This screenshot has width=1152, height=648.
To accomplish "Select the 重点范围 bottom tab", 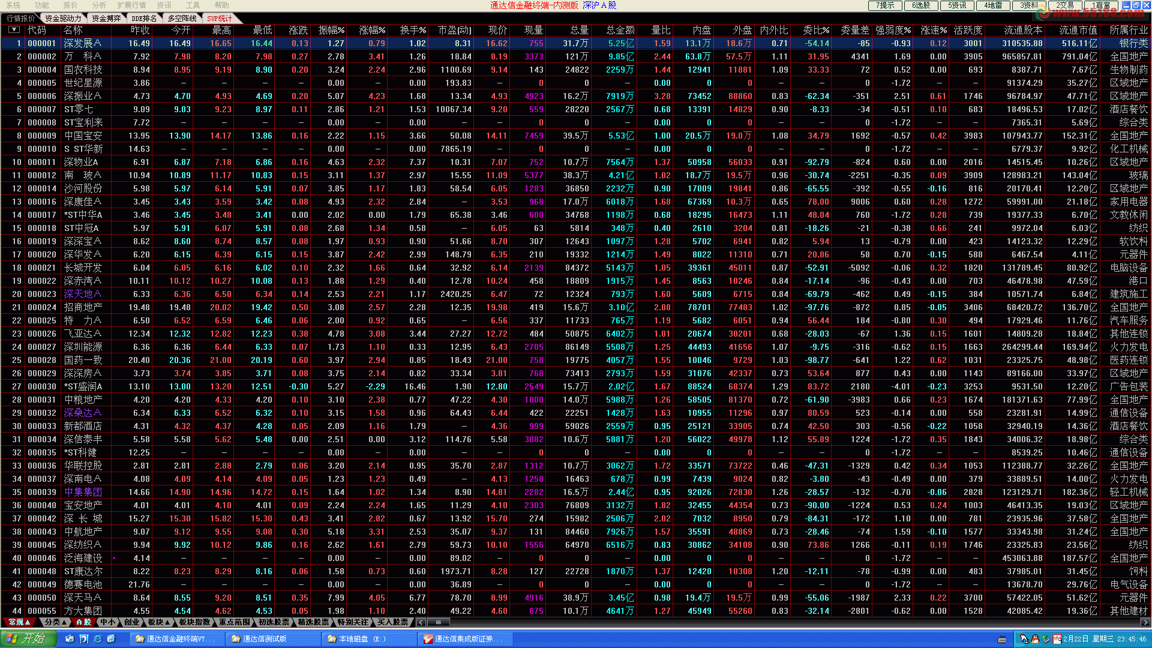I will (235, 622).
